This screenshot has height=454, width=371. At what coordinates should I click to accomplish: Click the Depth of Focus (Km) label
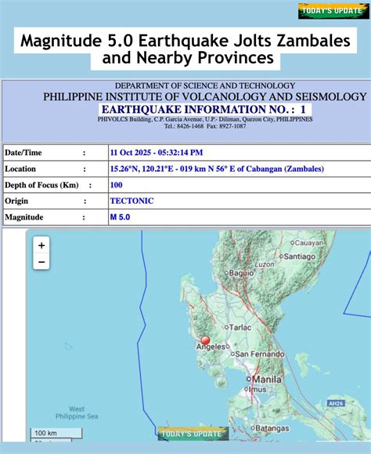pyautogui.click(x=41, y=185)
